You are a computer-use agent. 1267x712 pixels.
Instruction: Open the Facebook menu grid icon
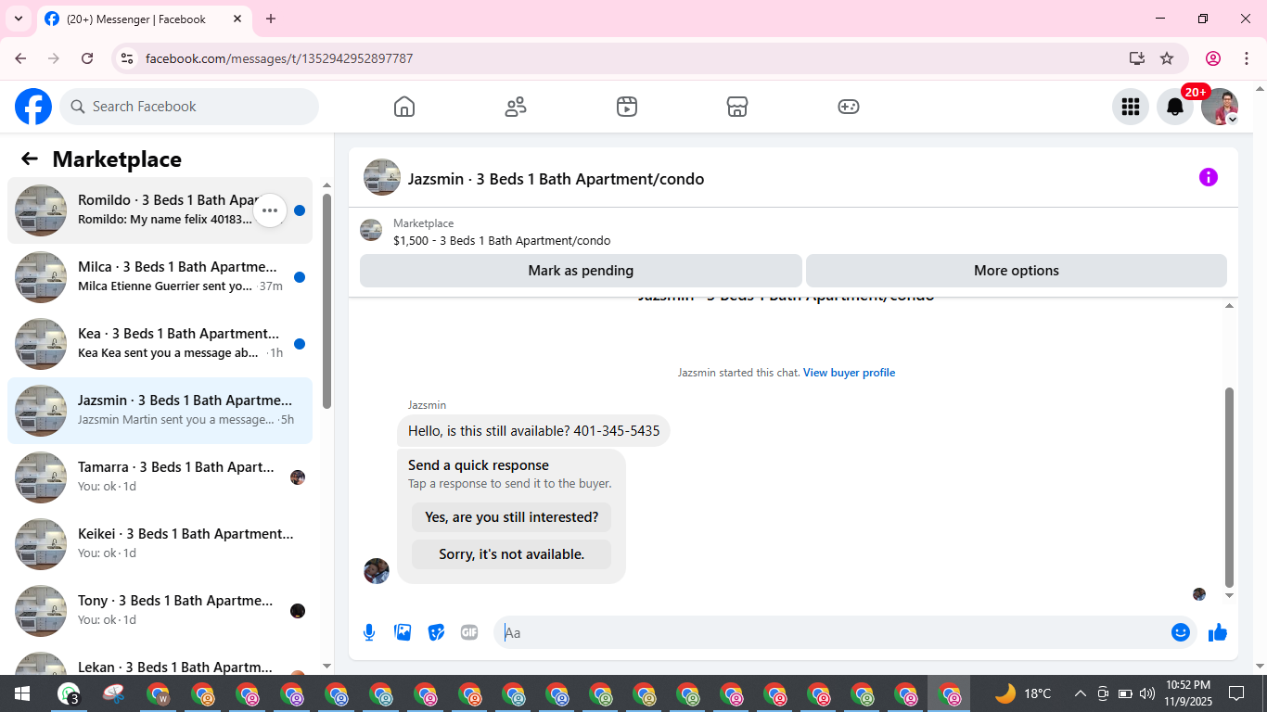click(1131, 107)
